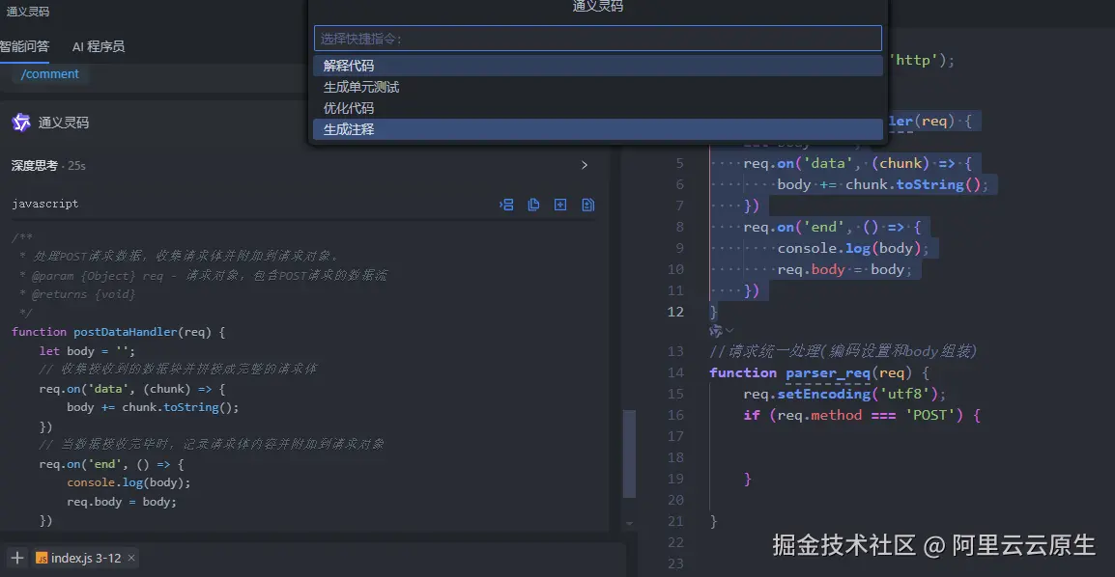Click "if (req.method === 'POST') {" line
Viewport: 1115px width, 577px height.
863,415
